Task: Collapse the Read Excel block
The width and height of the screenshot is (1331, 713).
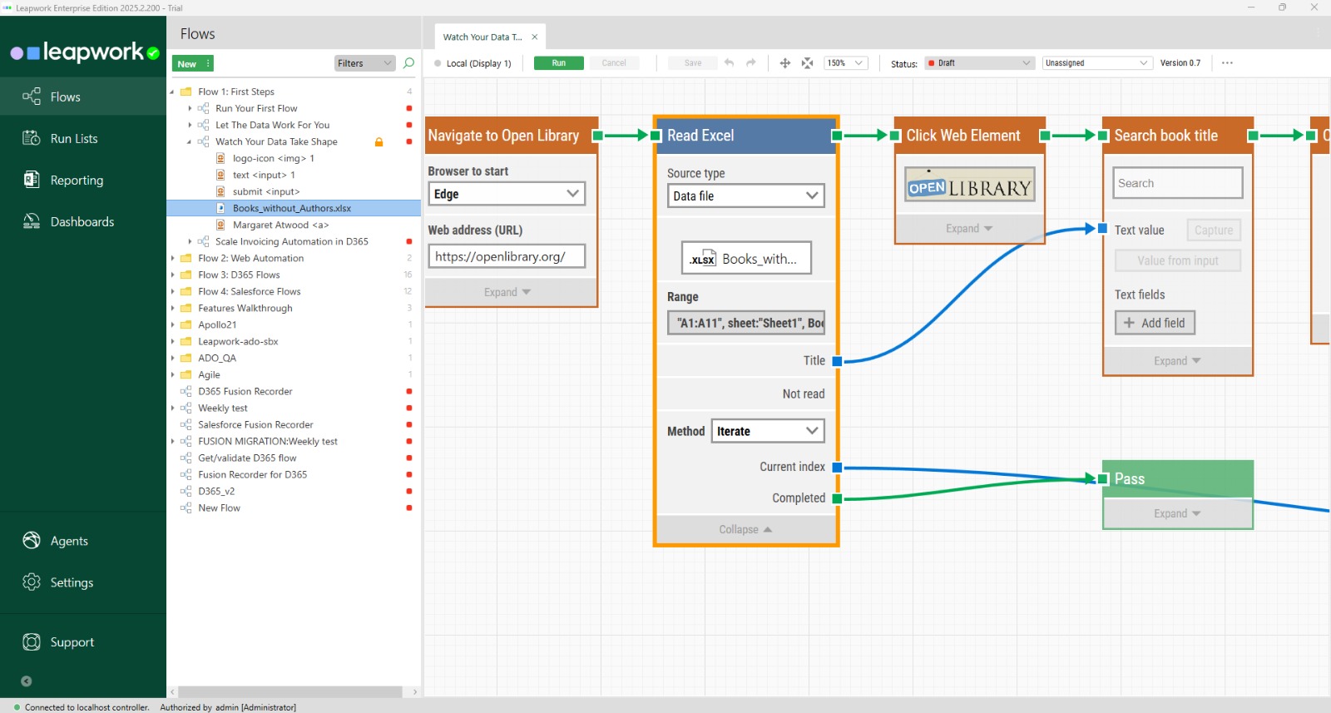Action: click(745, 529)
